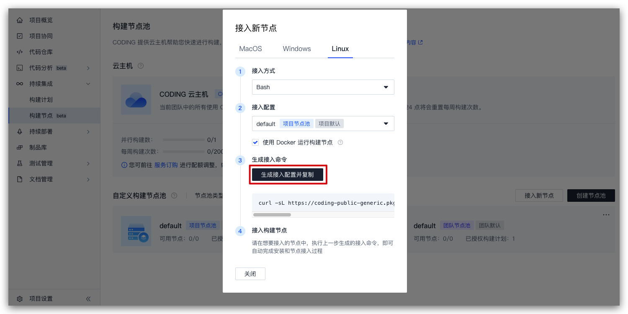Click the info icon before 您可前往
This screenshot has width=628, height=314.
click(x=124, y=165)
